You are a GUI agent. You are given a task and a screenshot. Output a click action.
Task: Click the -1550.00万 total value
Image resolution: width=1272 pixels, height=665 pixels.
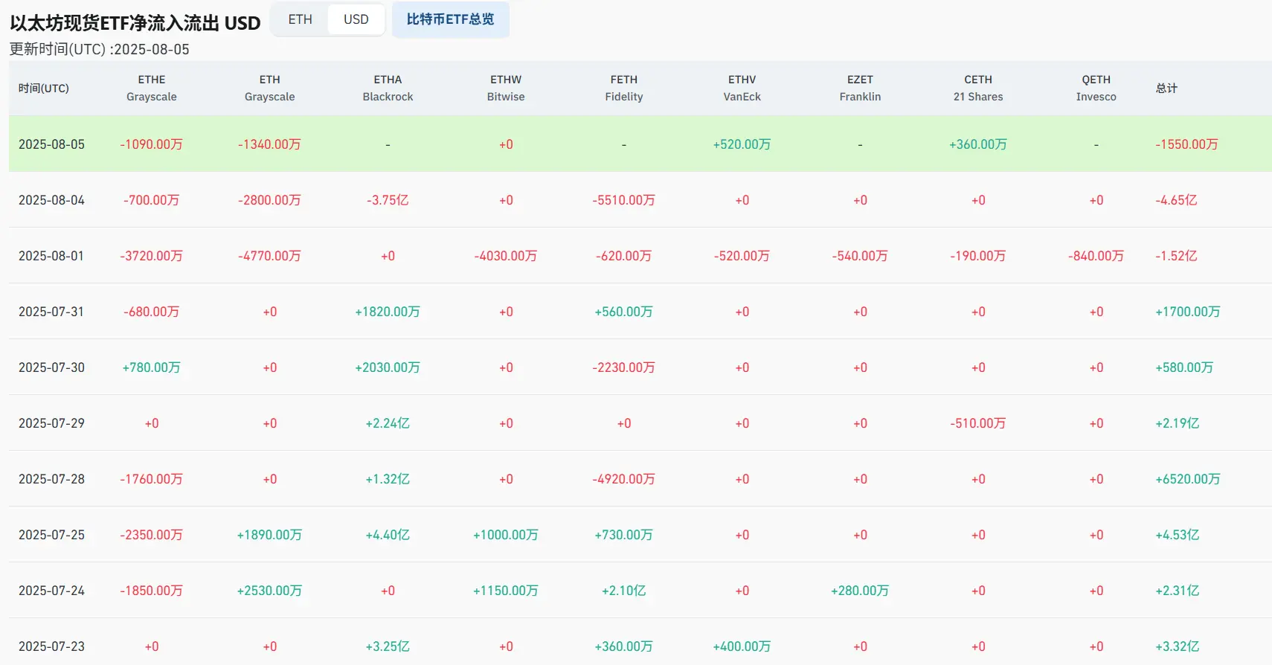point(1187,144)
